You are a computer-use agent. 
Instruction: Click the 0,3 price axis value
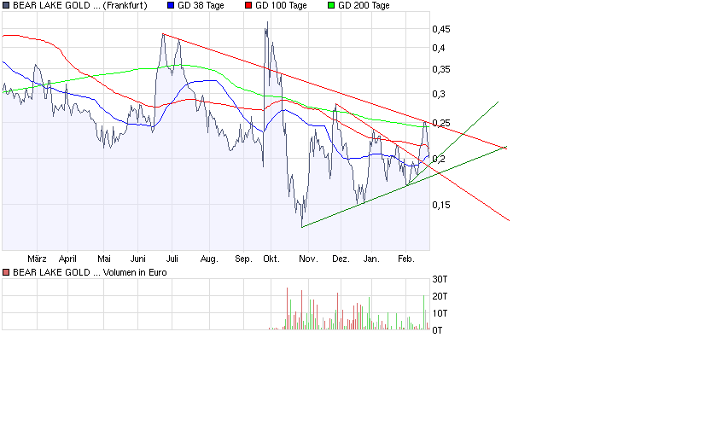(439, 94)
